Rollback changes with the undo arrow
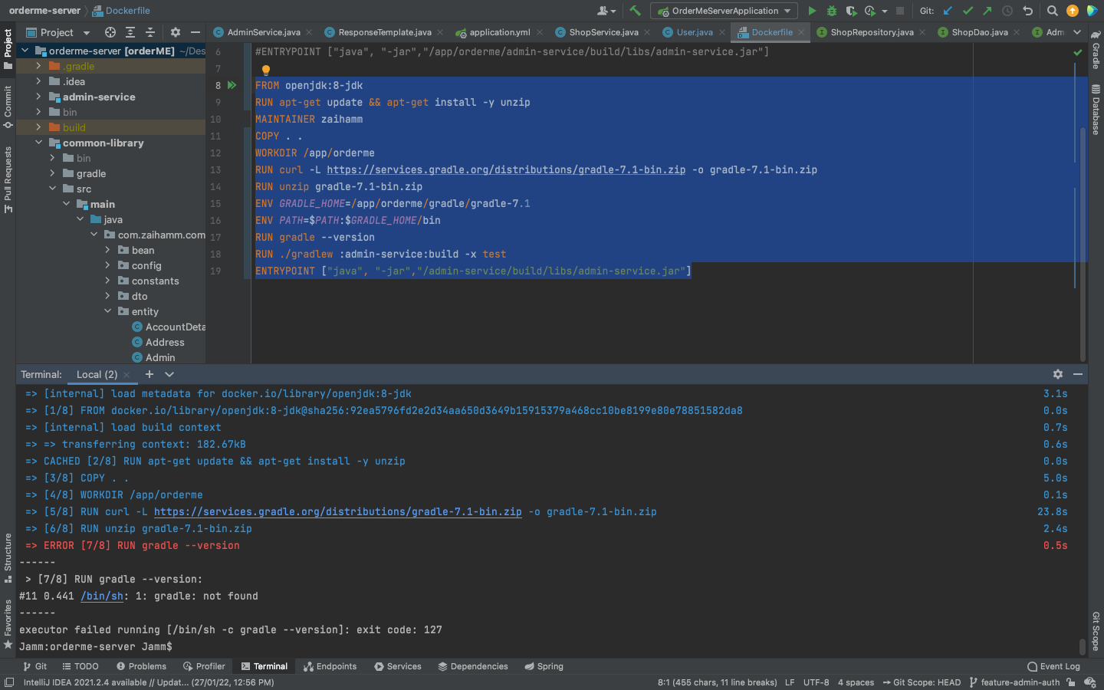The height and width of the screenshot is (690, 1104). (1027, 11)
